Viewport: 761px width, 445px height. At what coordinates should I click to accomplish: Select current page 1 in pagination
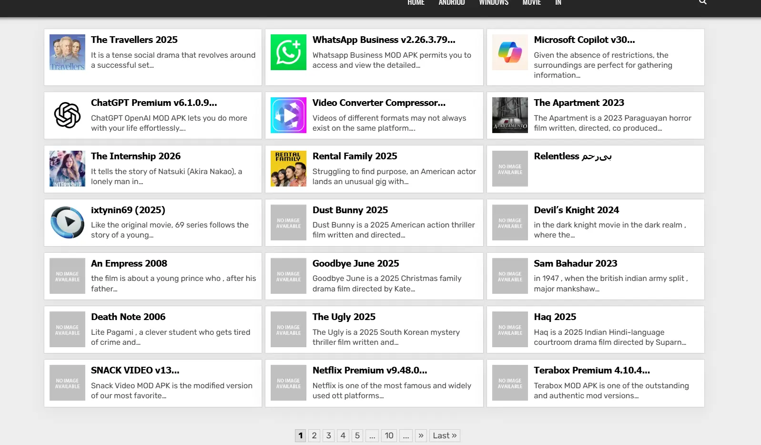300,435
